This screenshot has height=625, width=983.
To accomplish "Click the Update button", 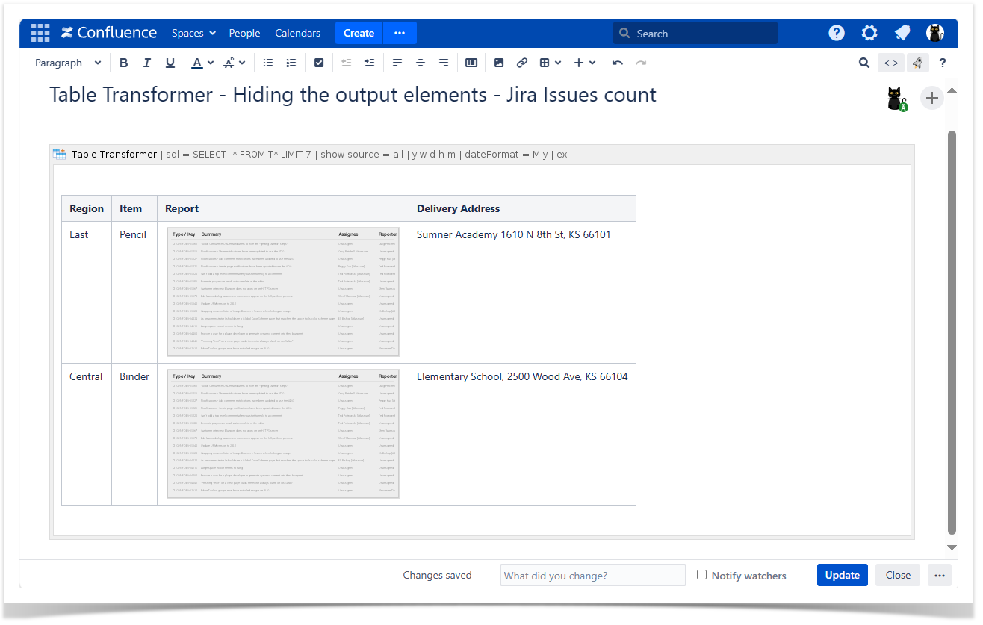I will pos(842,575).
